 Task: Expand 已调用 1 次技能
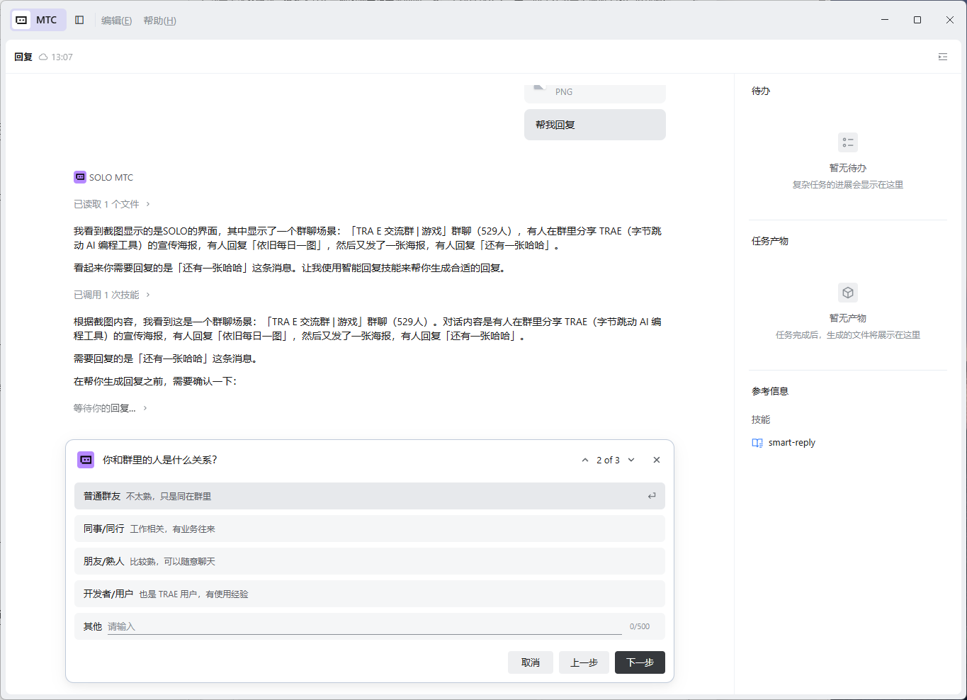point(112,295)
